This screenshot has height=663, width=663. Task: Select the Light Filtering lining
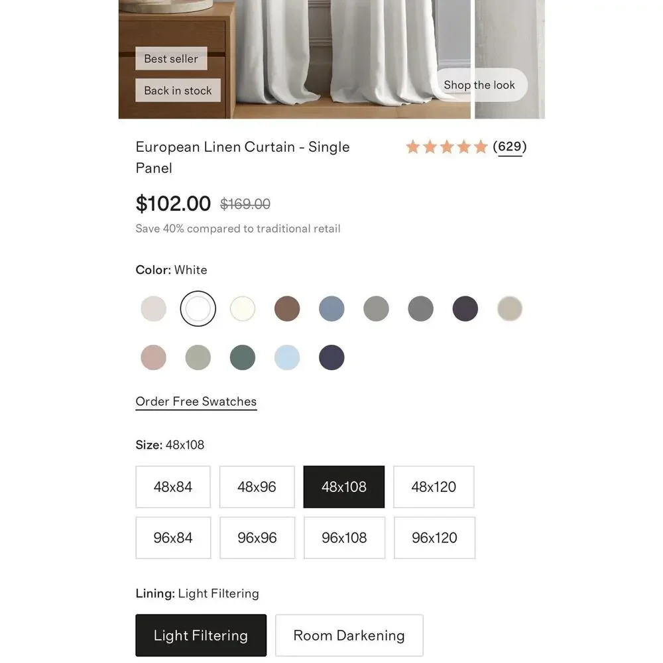[201, 636]
